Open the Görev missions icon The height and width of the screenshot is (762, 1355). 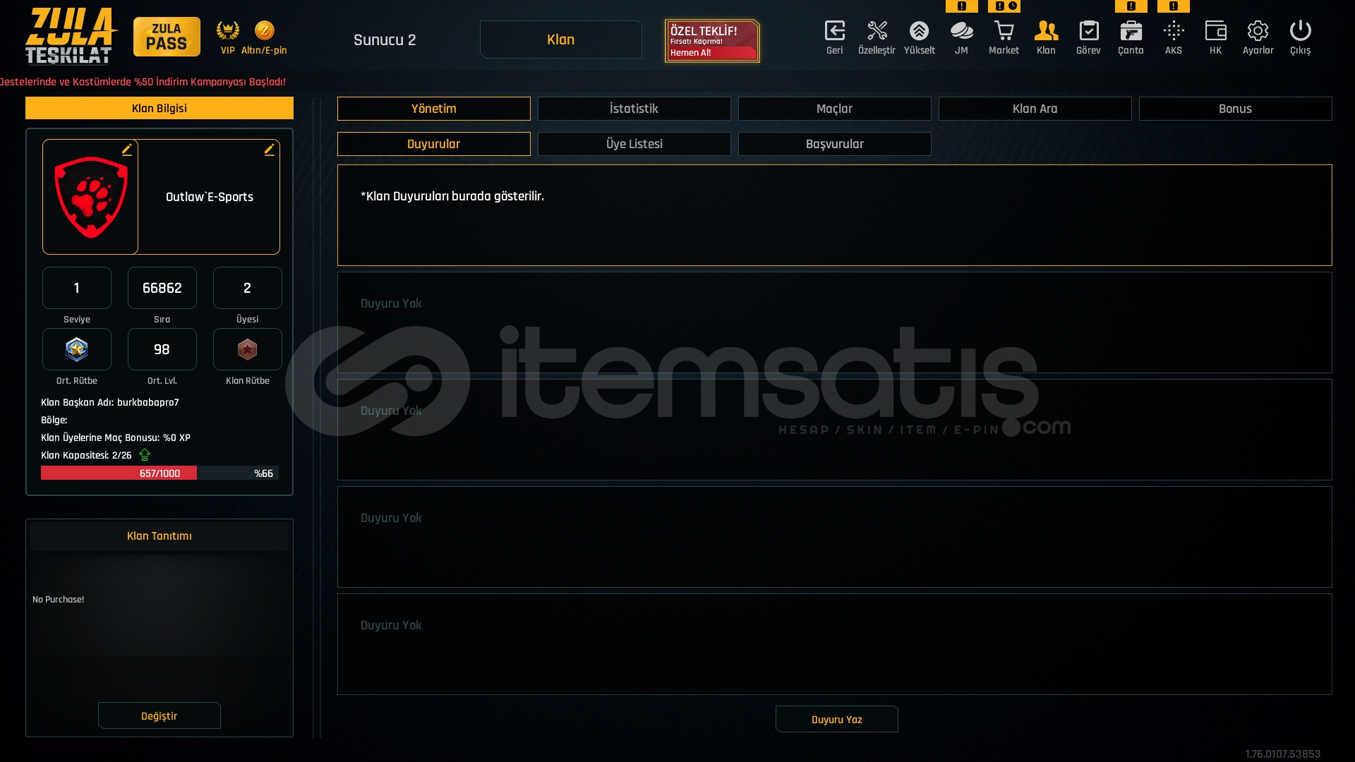pos(1088,31)
